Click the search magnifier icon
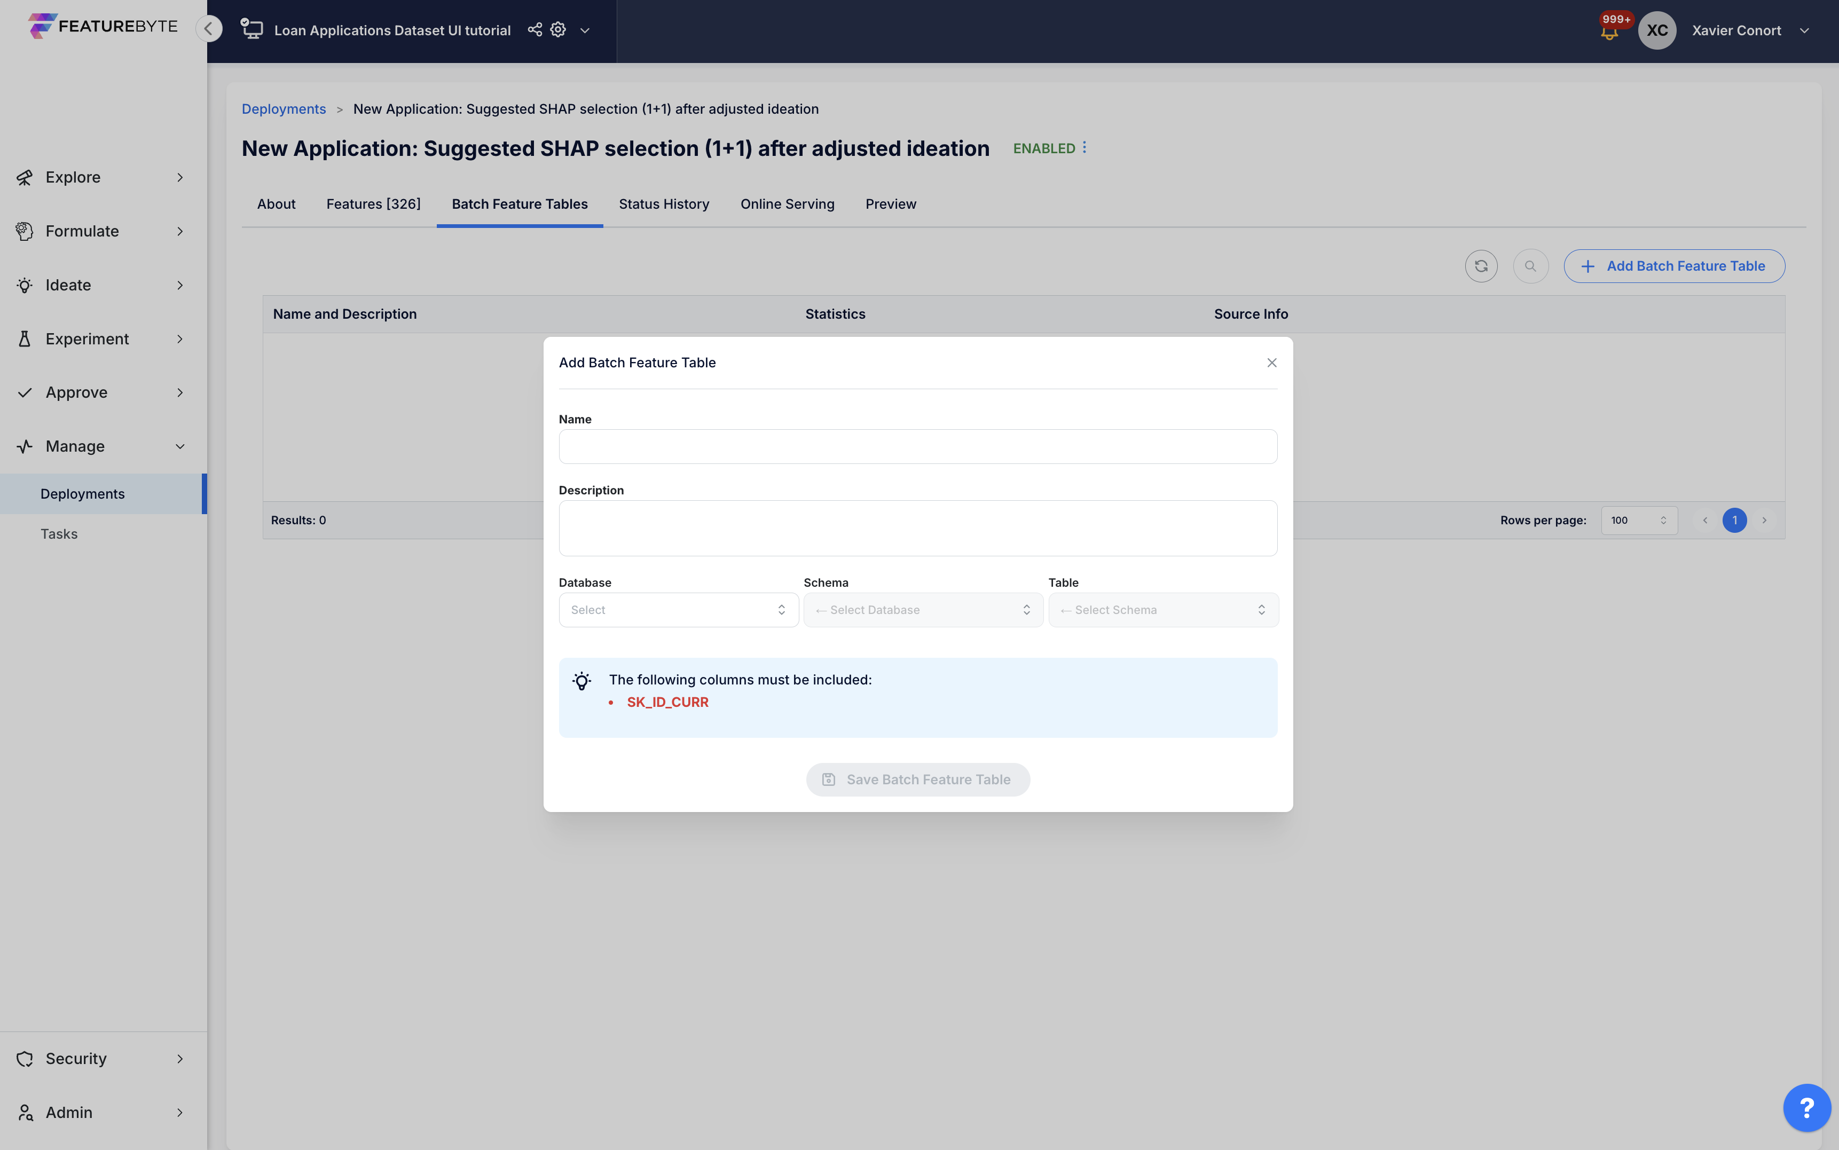Image resolution: width=1839 pixels, height=1150 pixels. tap(1530, 266)
